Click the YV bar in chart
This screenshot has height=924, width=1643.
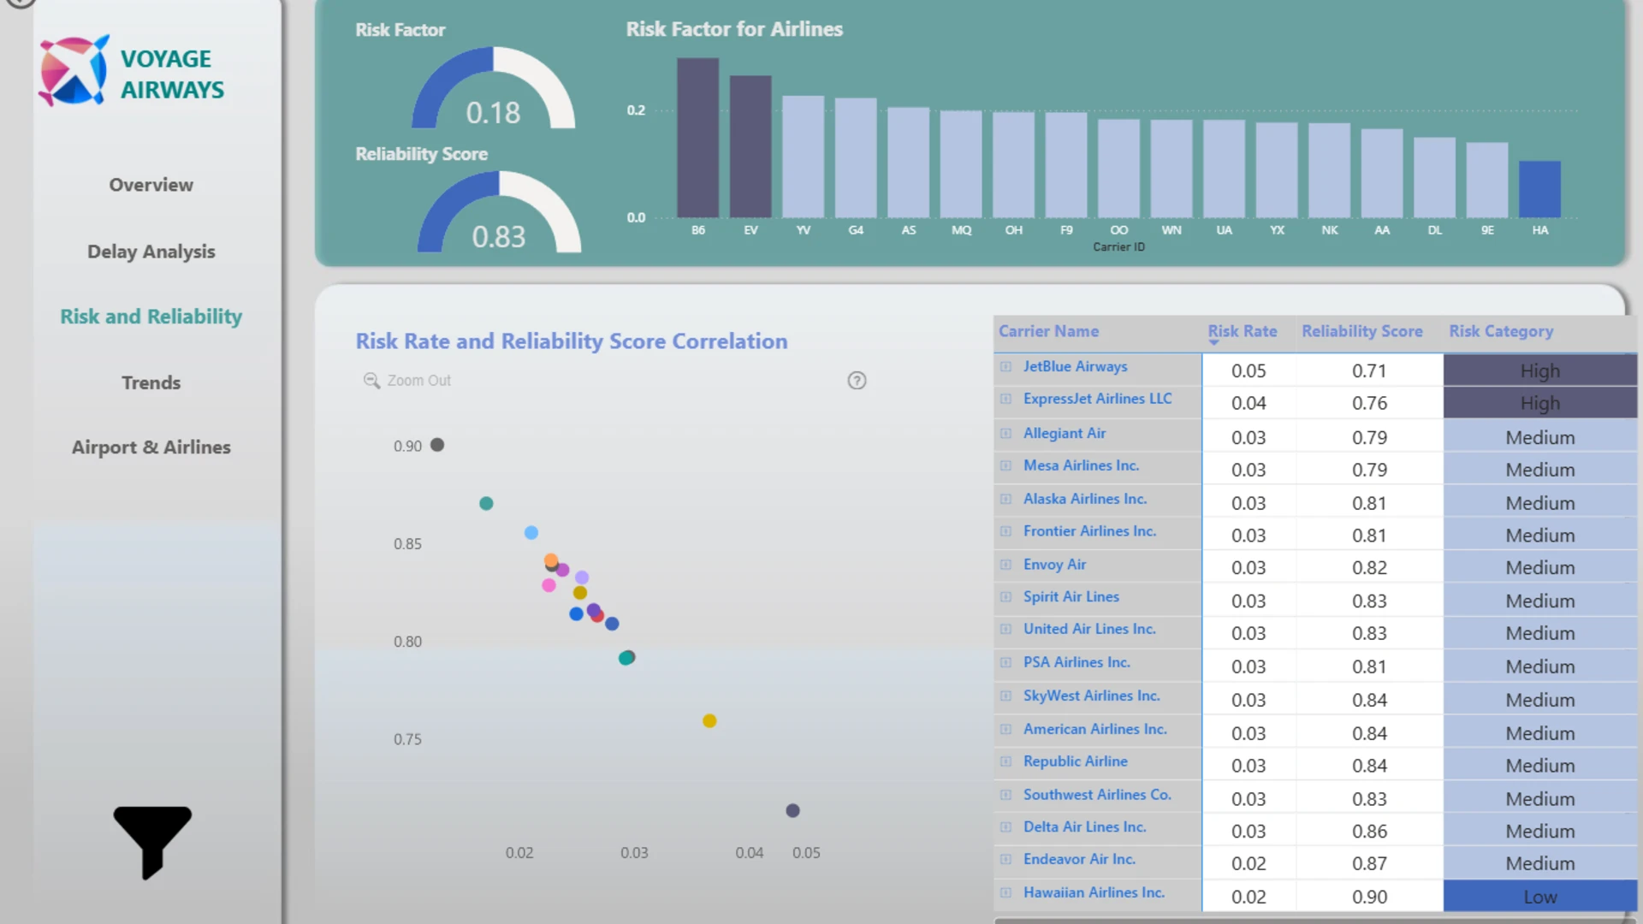click(804, 157)
